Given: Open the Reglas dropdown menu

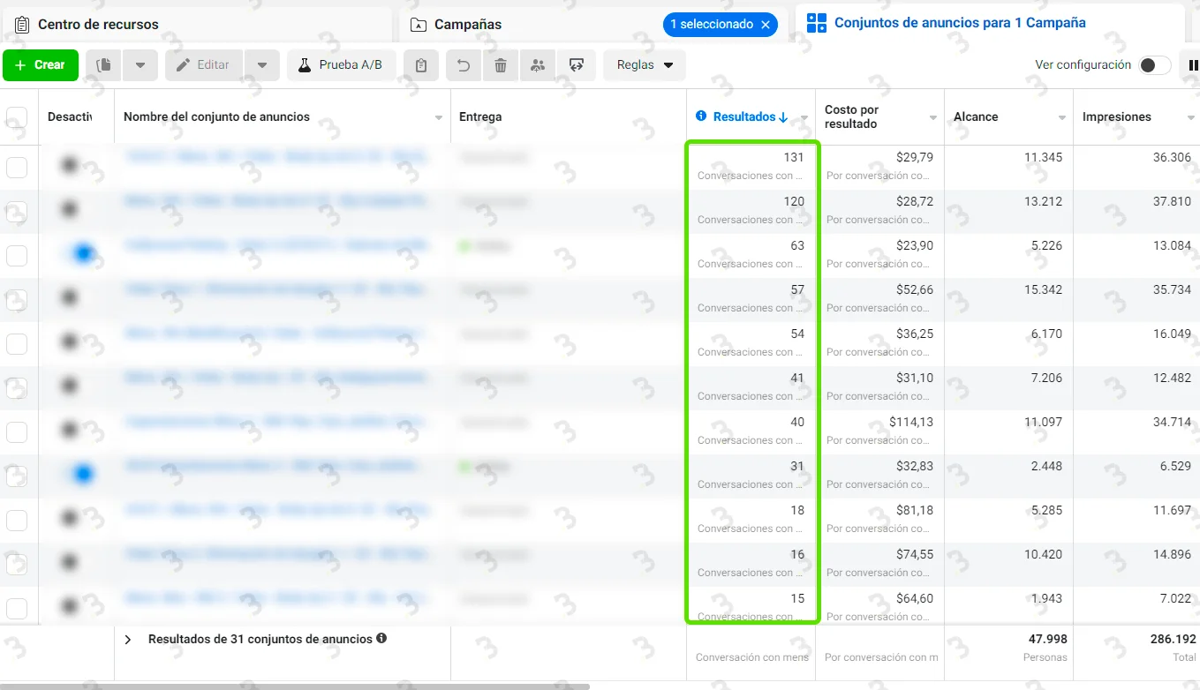Looking at the screenshot, I should point(645,65).
